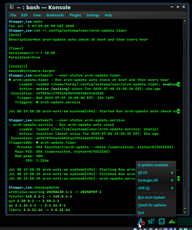Close the Konsole window

pos(184,7)
